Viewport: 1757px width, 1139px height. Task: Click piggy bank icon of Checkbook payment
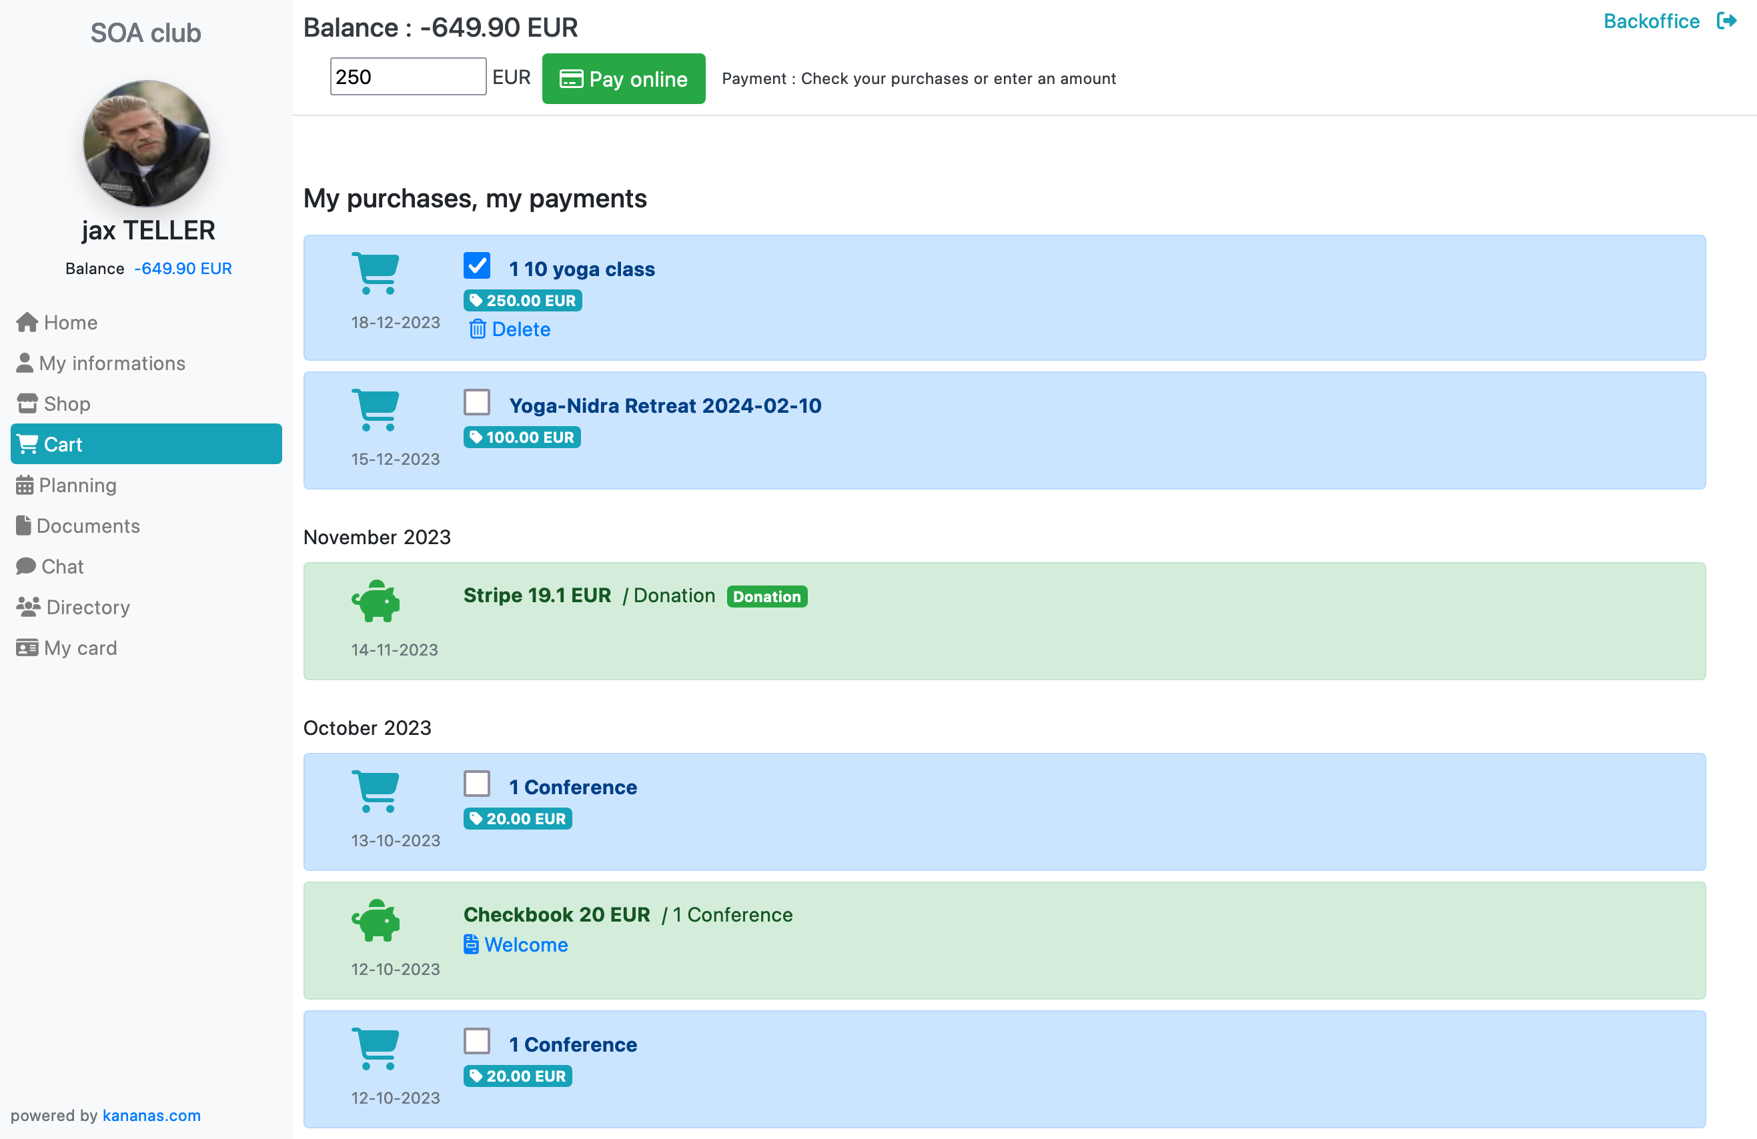tap(376, 920)
